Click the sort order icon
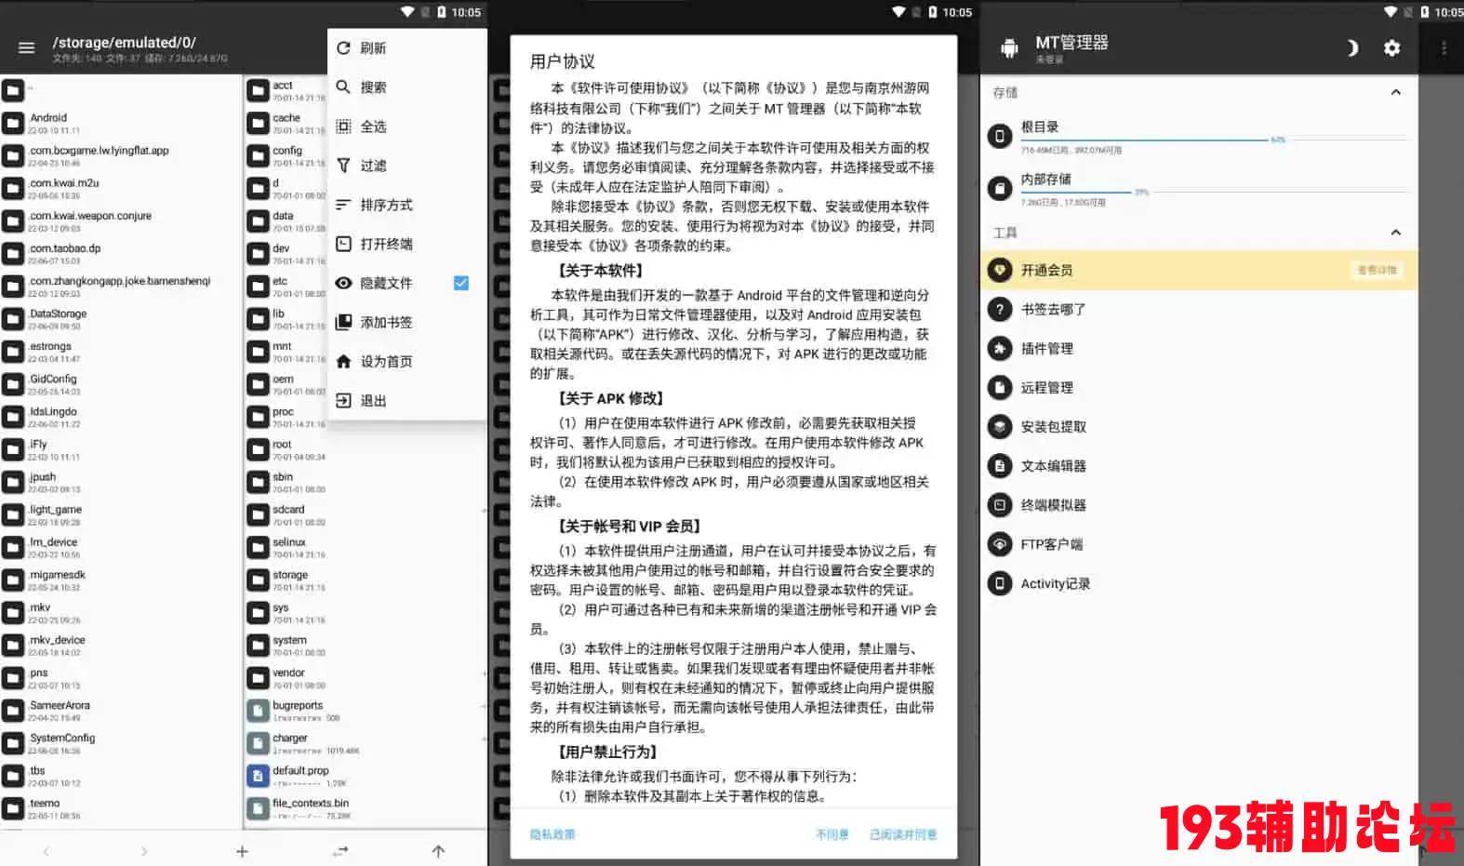 pos(343,205)
